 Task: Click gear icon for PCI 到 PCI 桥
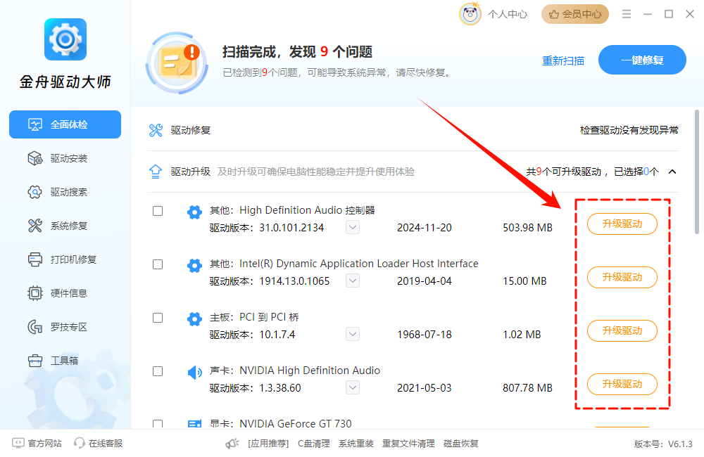tap(194, 319)
